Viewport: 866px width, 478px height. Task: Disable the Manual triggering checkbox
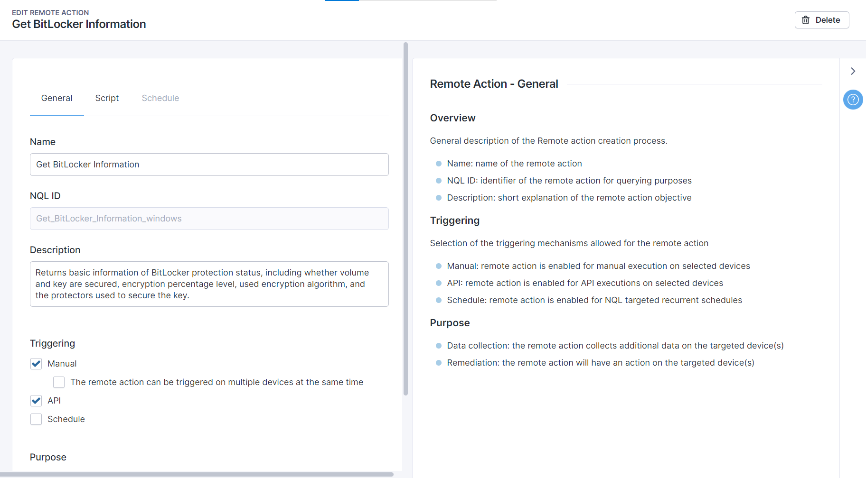(x=36, y=364)
